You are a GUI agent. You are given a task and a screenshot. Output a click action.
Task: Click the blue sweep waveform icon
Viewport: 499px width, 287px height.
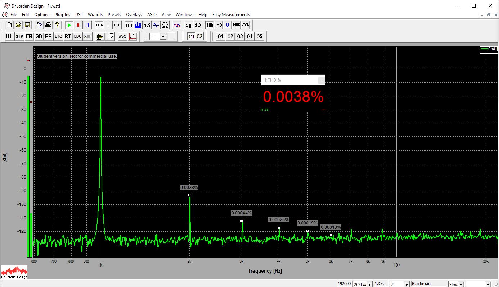(x=156, y=25)
